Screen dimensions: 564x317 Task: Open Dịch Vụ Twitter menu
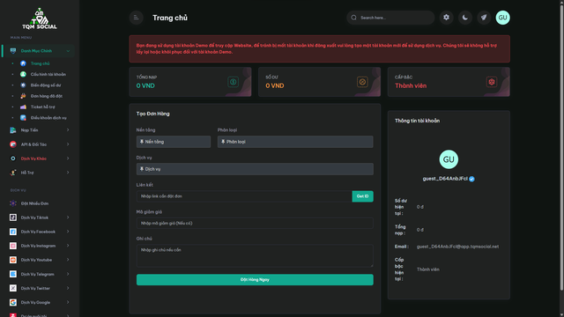point(35,288)
